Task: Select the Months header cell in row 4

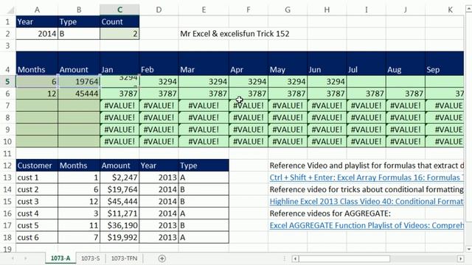Action: coord(37,63)
